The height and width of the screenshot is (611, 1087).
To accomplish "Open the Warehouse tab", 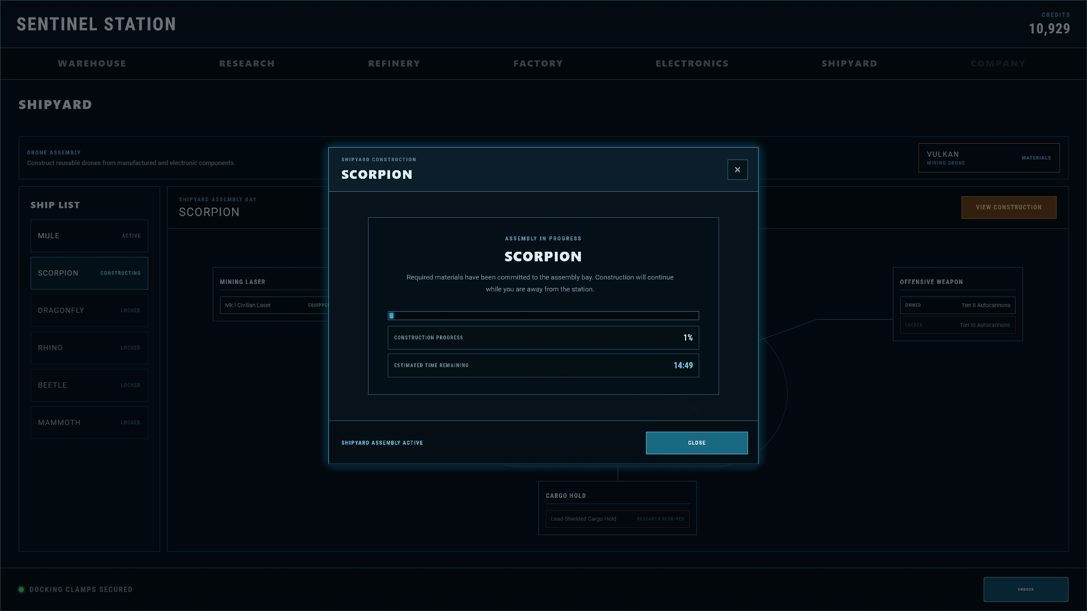I will 92,63.
